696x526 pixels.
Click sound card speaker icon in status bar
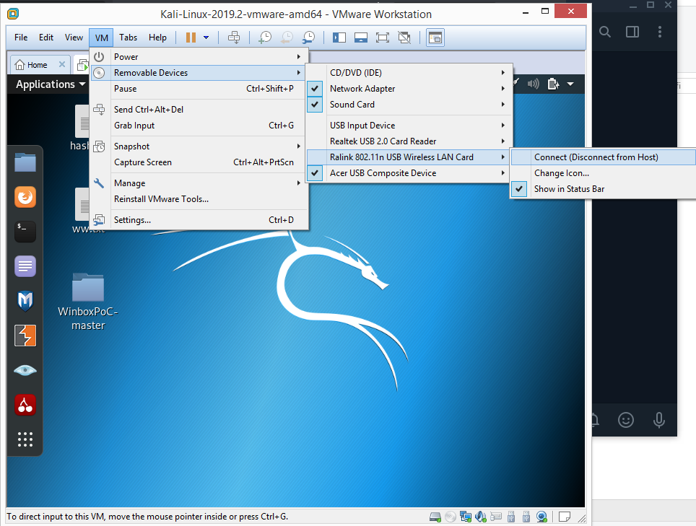(480, 517)
